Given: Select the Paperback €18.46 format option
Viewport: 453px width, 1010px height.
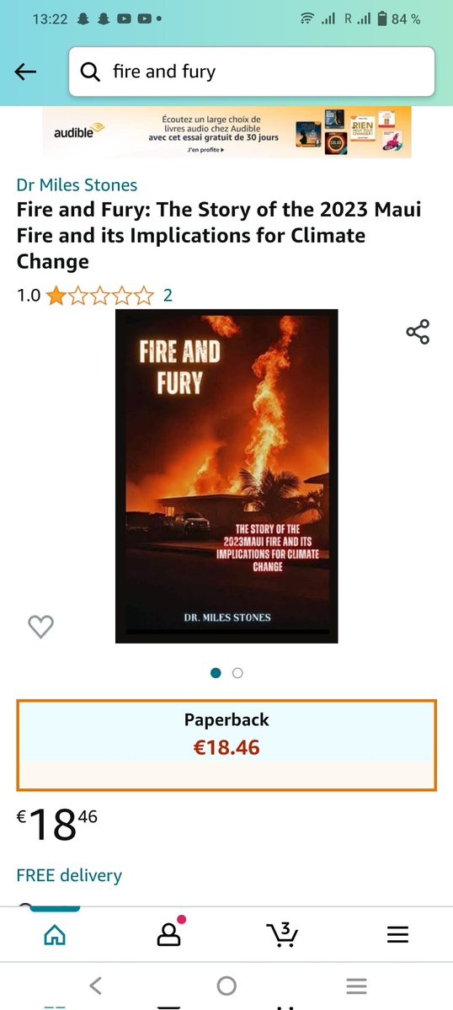Looking at the screenshot, I should (226, 745).
